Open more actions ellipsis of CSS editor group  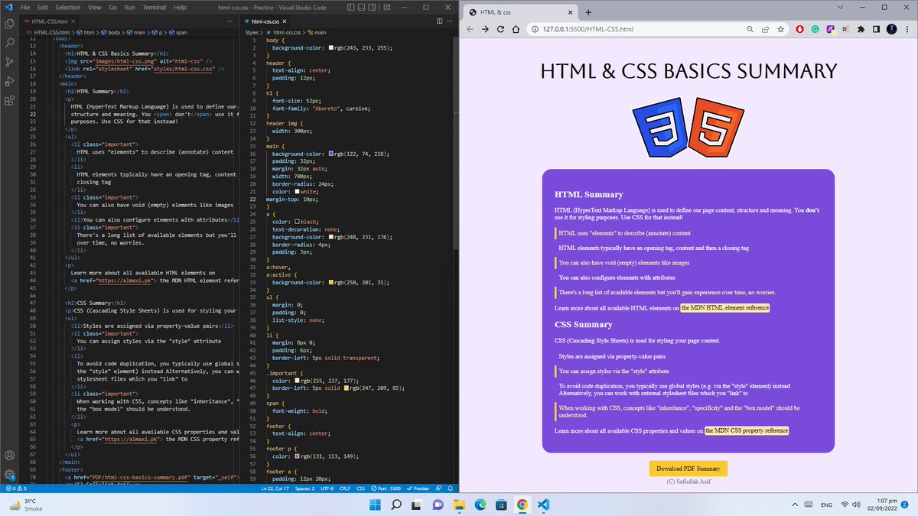(450, 21)
